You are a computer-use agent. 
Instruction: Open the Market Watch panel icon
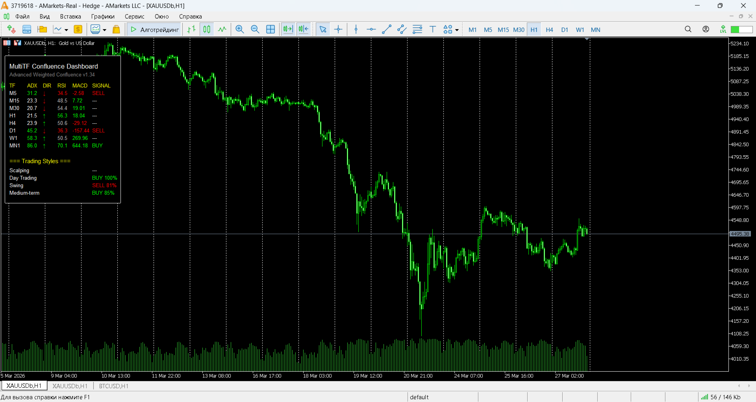click(x=27, y=30)
